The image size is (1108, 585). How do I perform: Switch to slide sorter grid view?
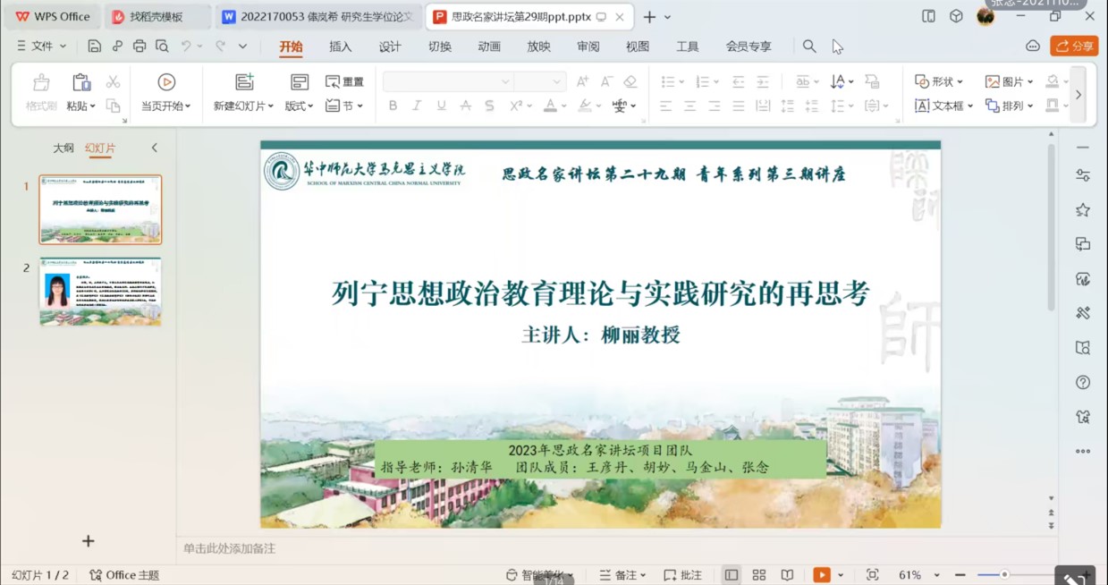coord(759,575)
